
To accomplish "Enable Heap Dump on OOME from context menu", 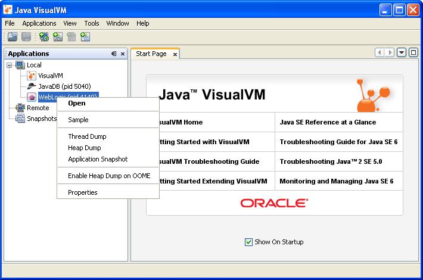I will point(109,176).
